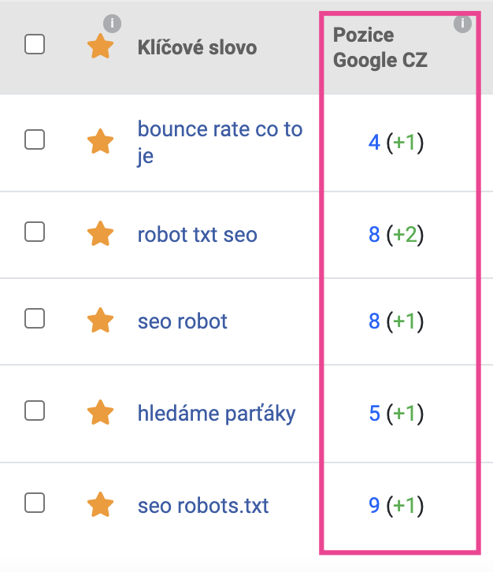Click position 9 for 'seo robots.txt'
The height and width of the screenshot is (572, 493).
click(374, 506)
